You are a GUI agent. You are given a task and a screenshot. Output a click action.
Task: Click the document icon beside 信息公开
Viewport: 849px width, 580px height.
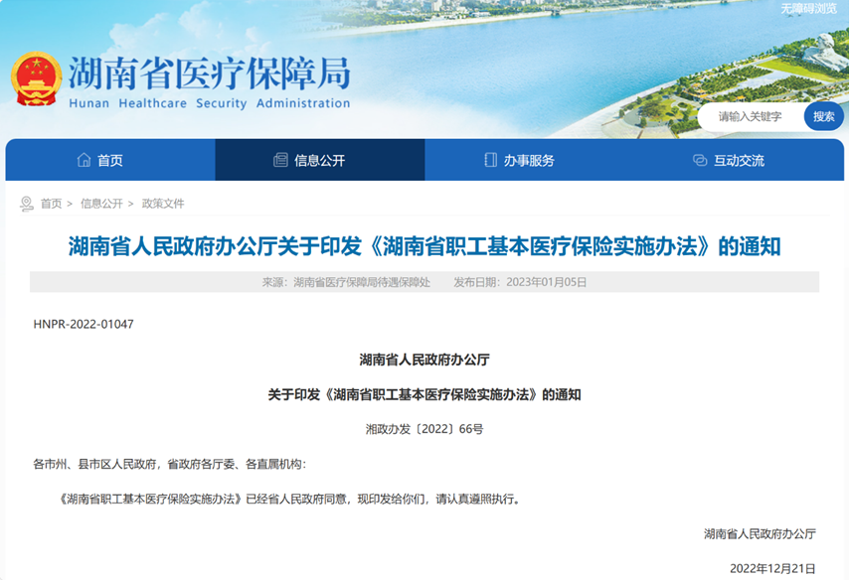[281, 160]
